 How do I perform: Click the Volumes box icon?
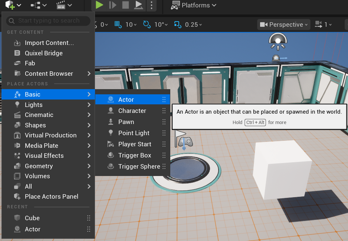(17, 176)
